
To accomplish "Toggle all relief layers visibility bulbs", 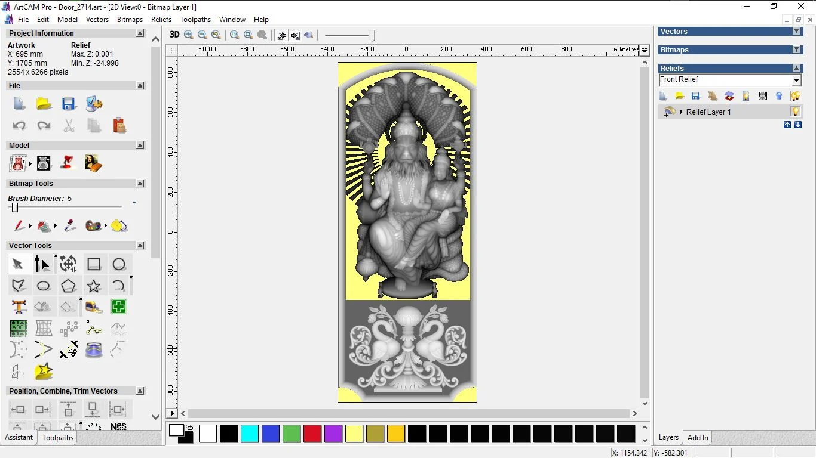I will click(795, 96).
